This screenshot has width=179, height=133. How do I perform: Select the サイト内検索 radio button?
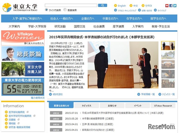(46, 10)
